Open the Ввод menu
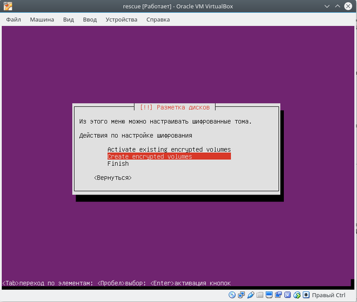This screenshot has width=357, height=302. pyautogui.click(x=90, y=20)
